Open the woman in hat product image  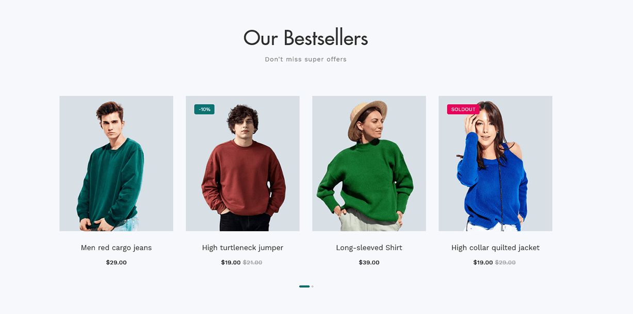369,163
